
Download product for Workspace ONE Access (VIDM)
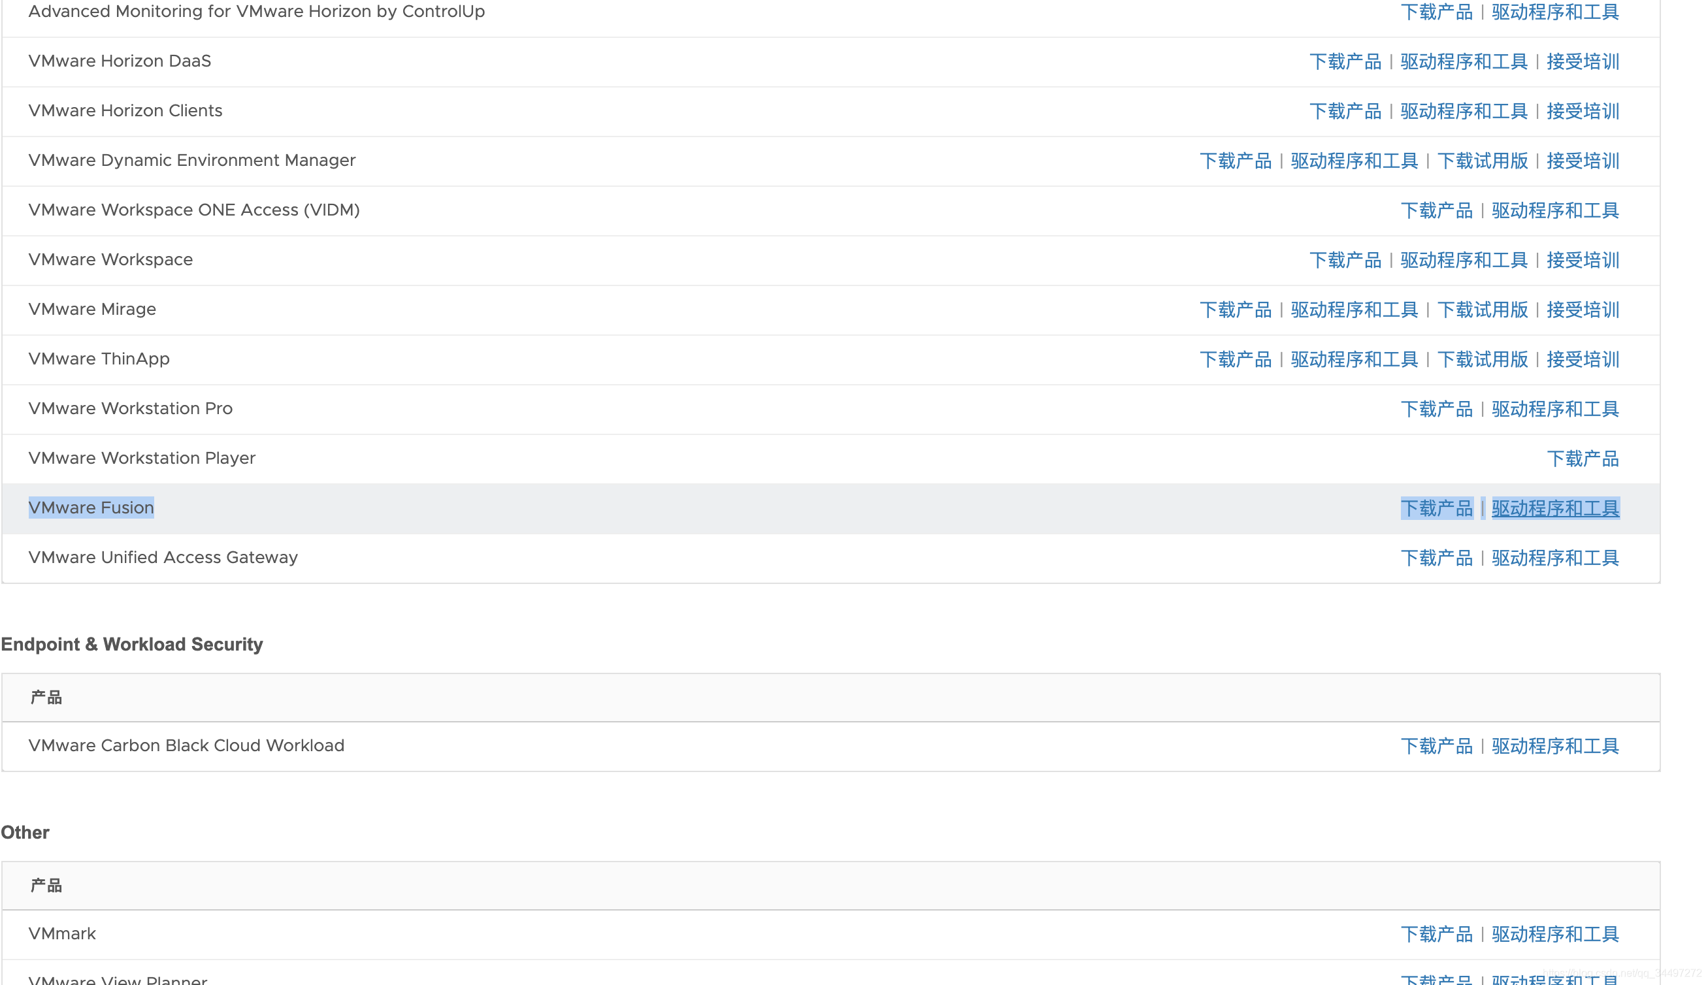pos(1436,210)
